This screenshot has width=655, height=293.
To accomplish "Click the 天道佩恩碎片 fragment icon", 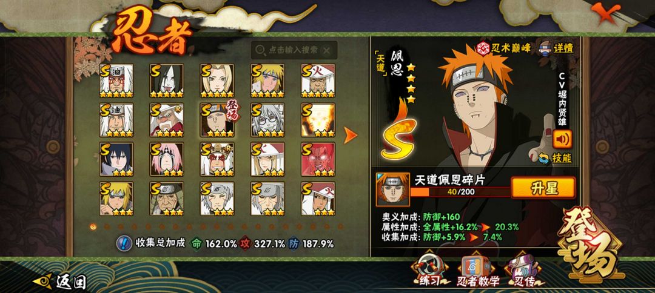I will (392, 189).
